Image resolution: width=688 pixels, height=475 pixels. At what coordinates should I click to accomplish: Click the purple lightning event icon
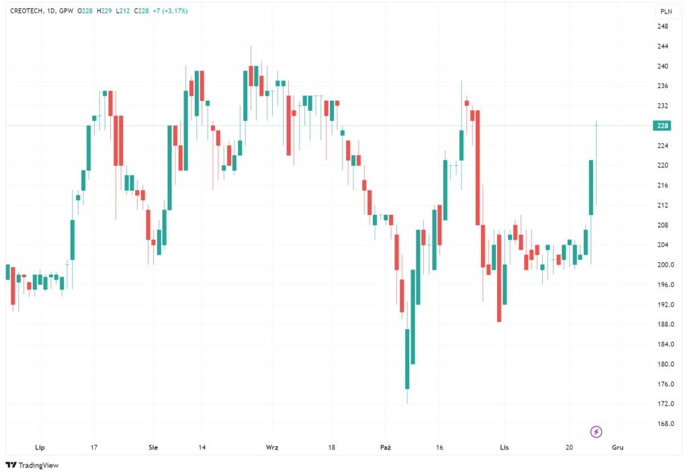click(595, 431)
